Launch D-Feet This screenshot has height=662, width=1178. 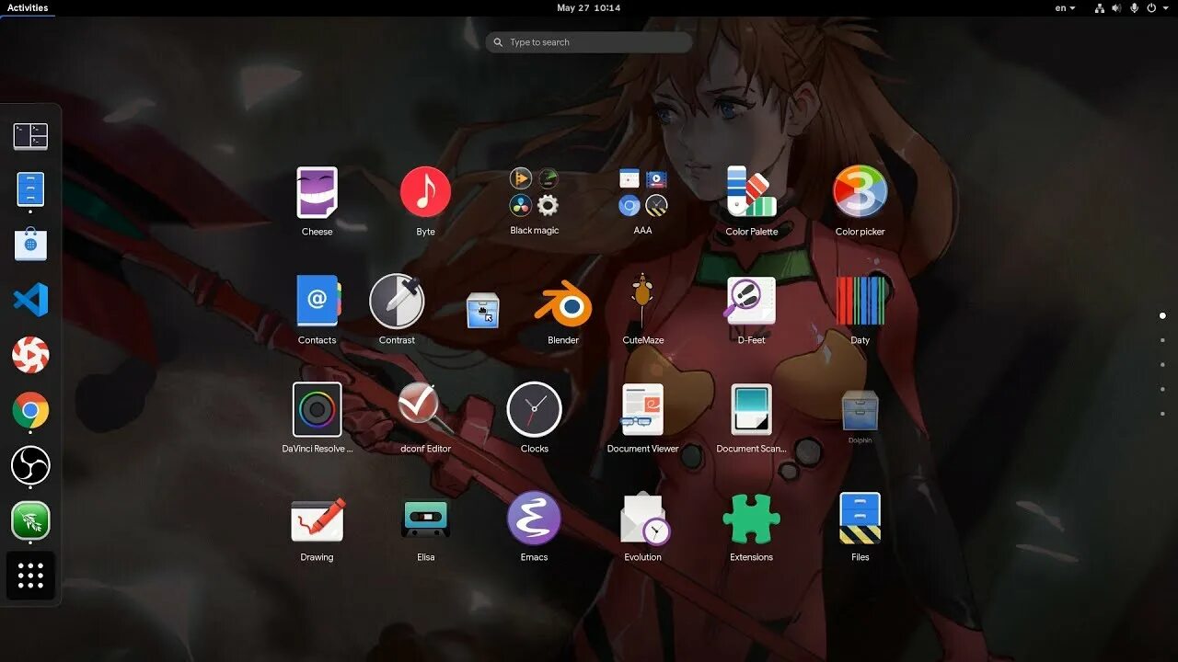pyautogui.click(x=751, y=301)
